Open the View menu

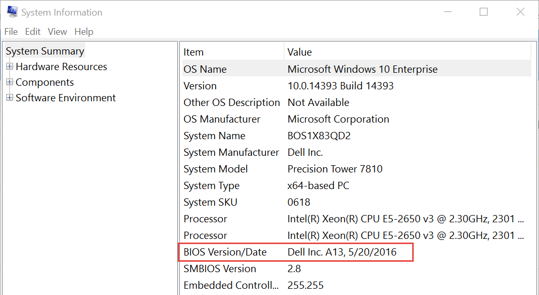[x=57, y=32]
